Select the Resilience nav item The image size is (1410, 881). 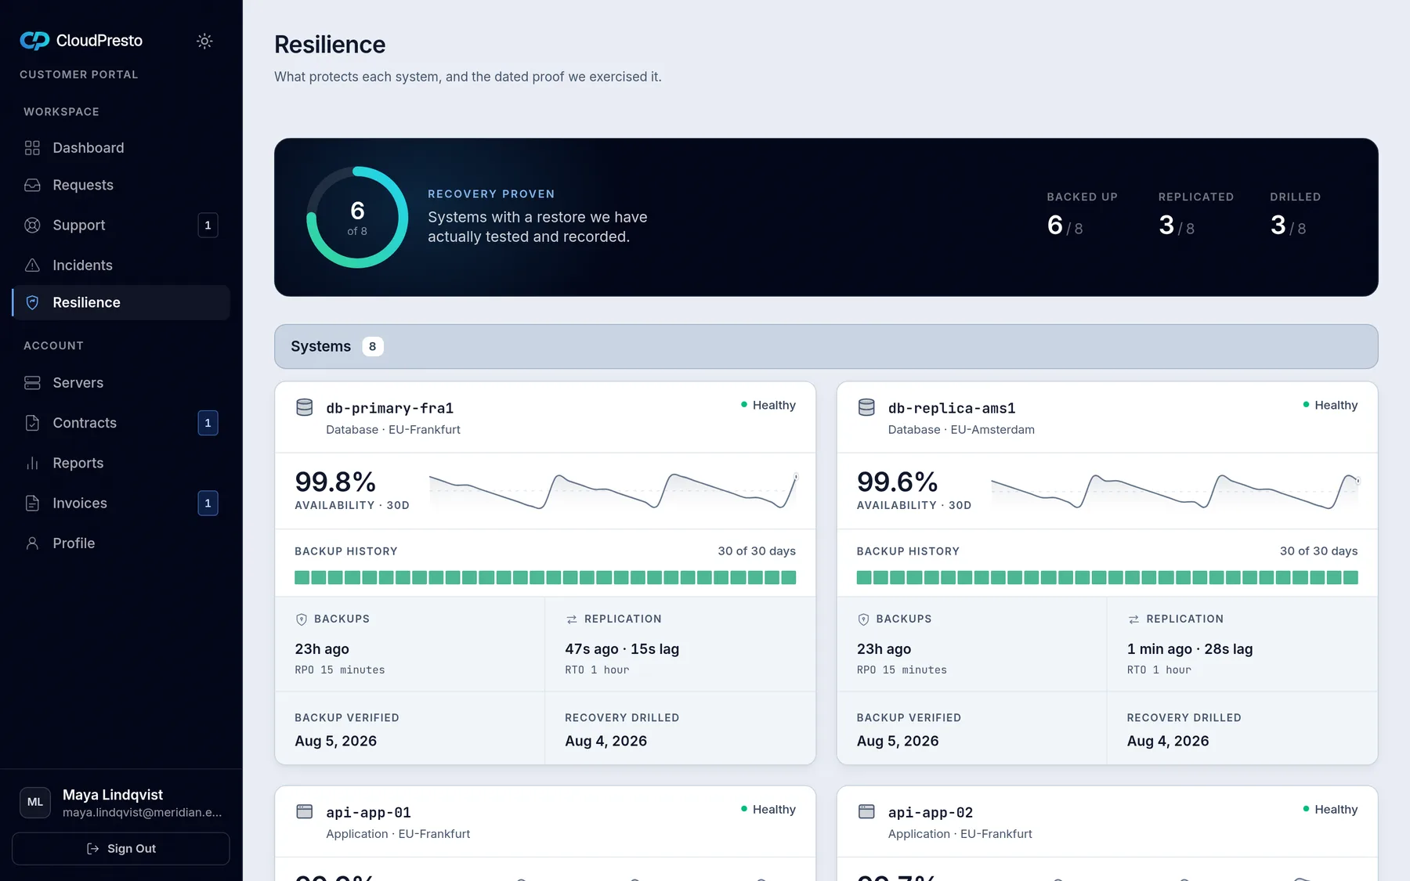click(x=121, y=302)
